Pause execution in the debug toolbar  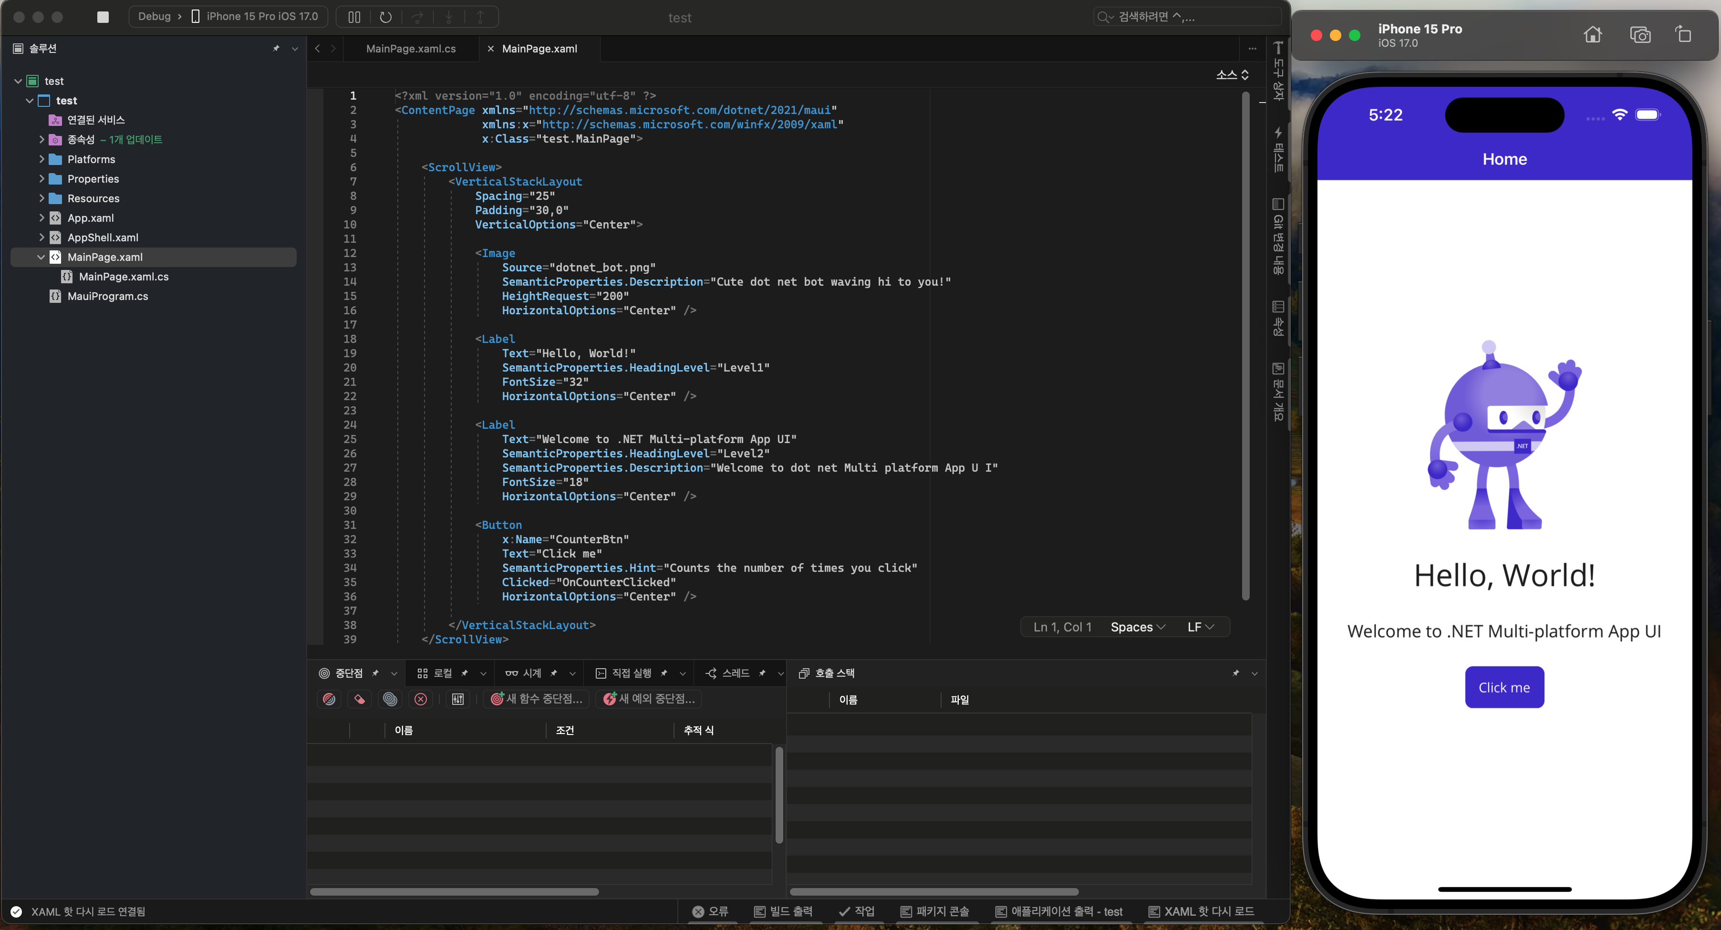pos(354,17)
